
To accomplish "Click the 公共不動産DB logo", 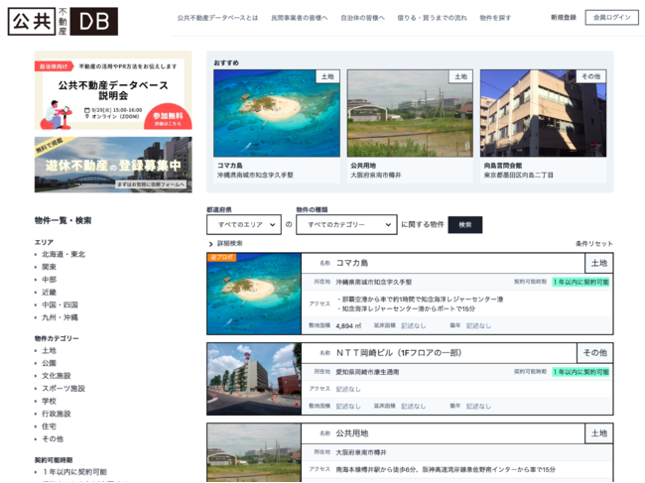I will pyautogui.click(x=63, y=21).
